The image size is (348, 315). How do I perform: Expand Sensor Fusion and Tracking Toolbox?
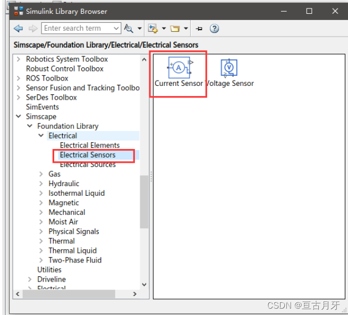tap(19, 87)
